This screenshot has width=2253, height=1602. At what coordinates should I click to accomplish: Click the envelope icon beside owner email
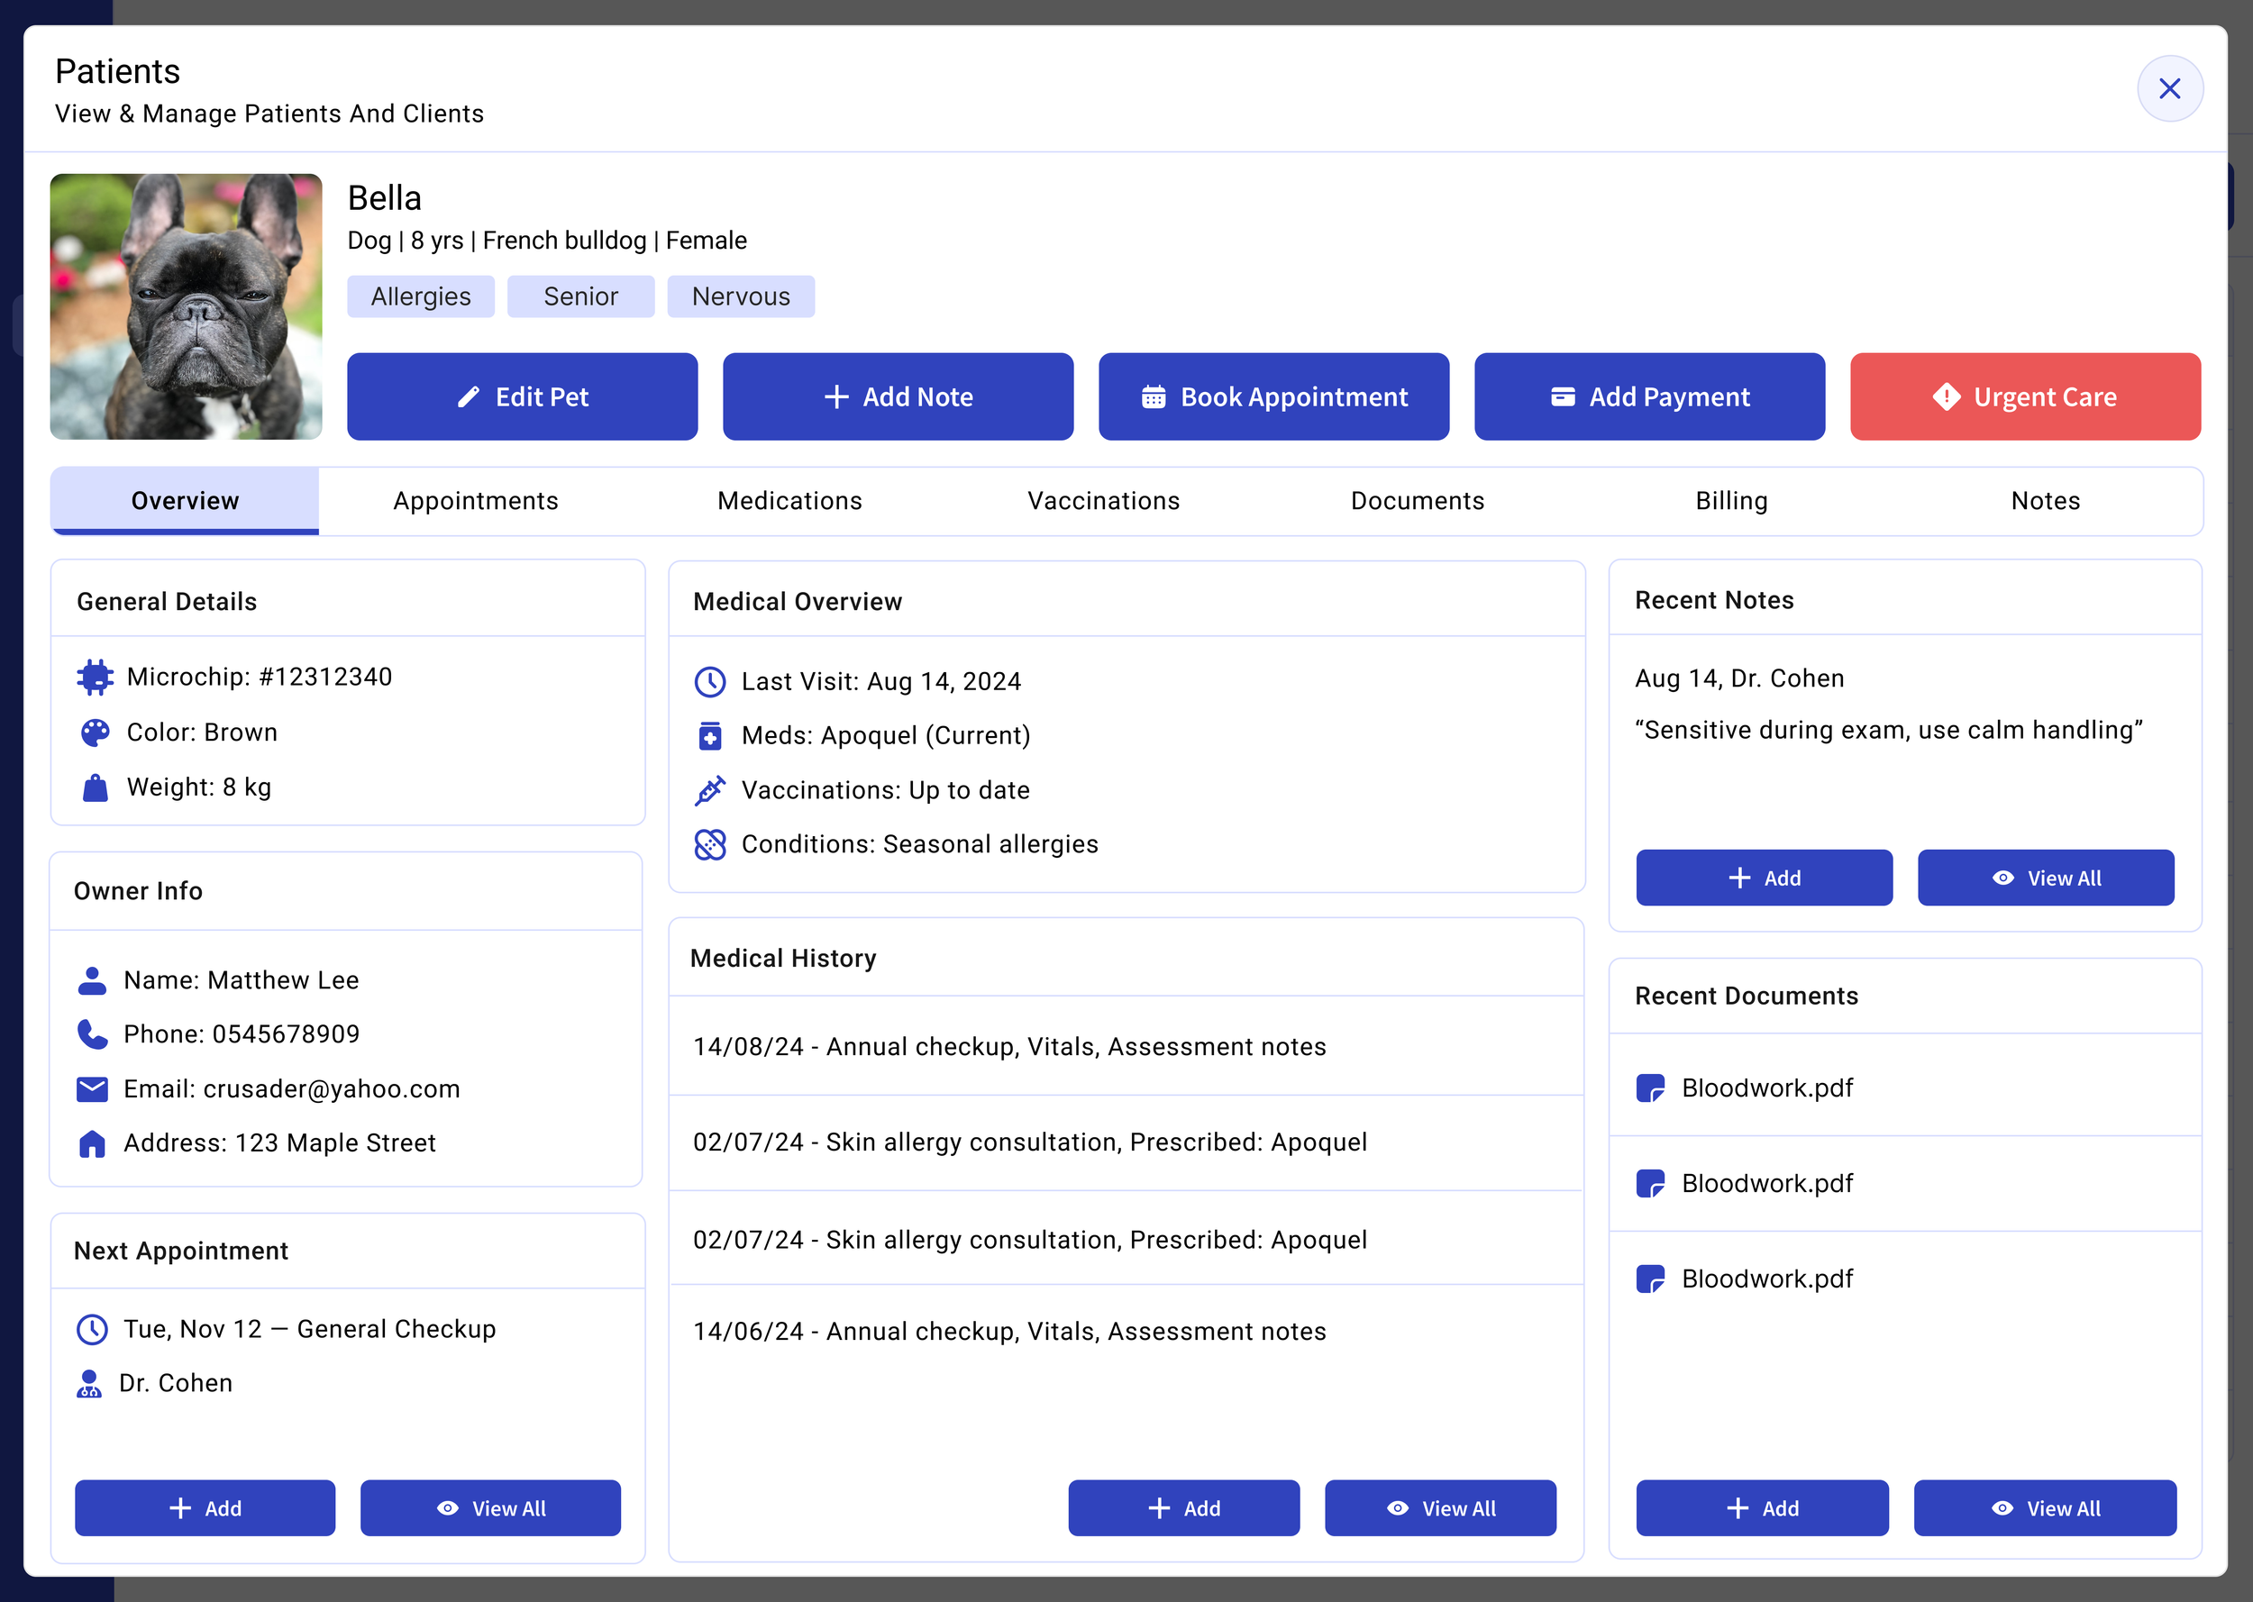[92, 1088]
